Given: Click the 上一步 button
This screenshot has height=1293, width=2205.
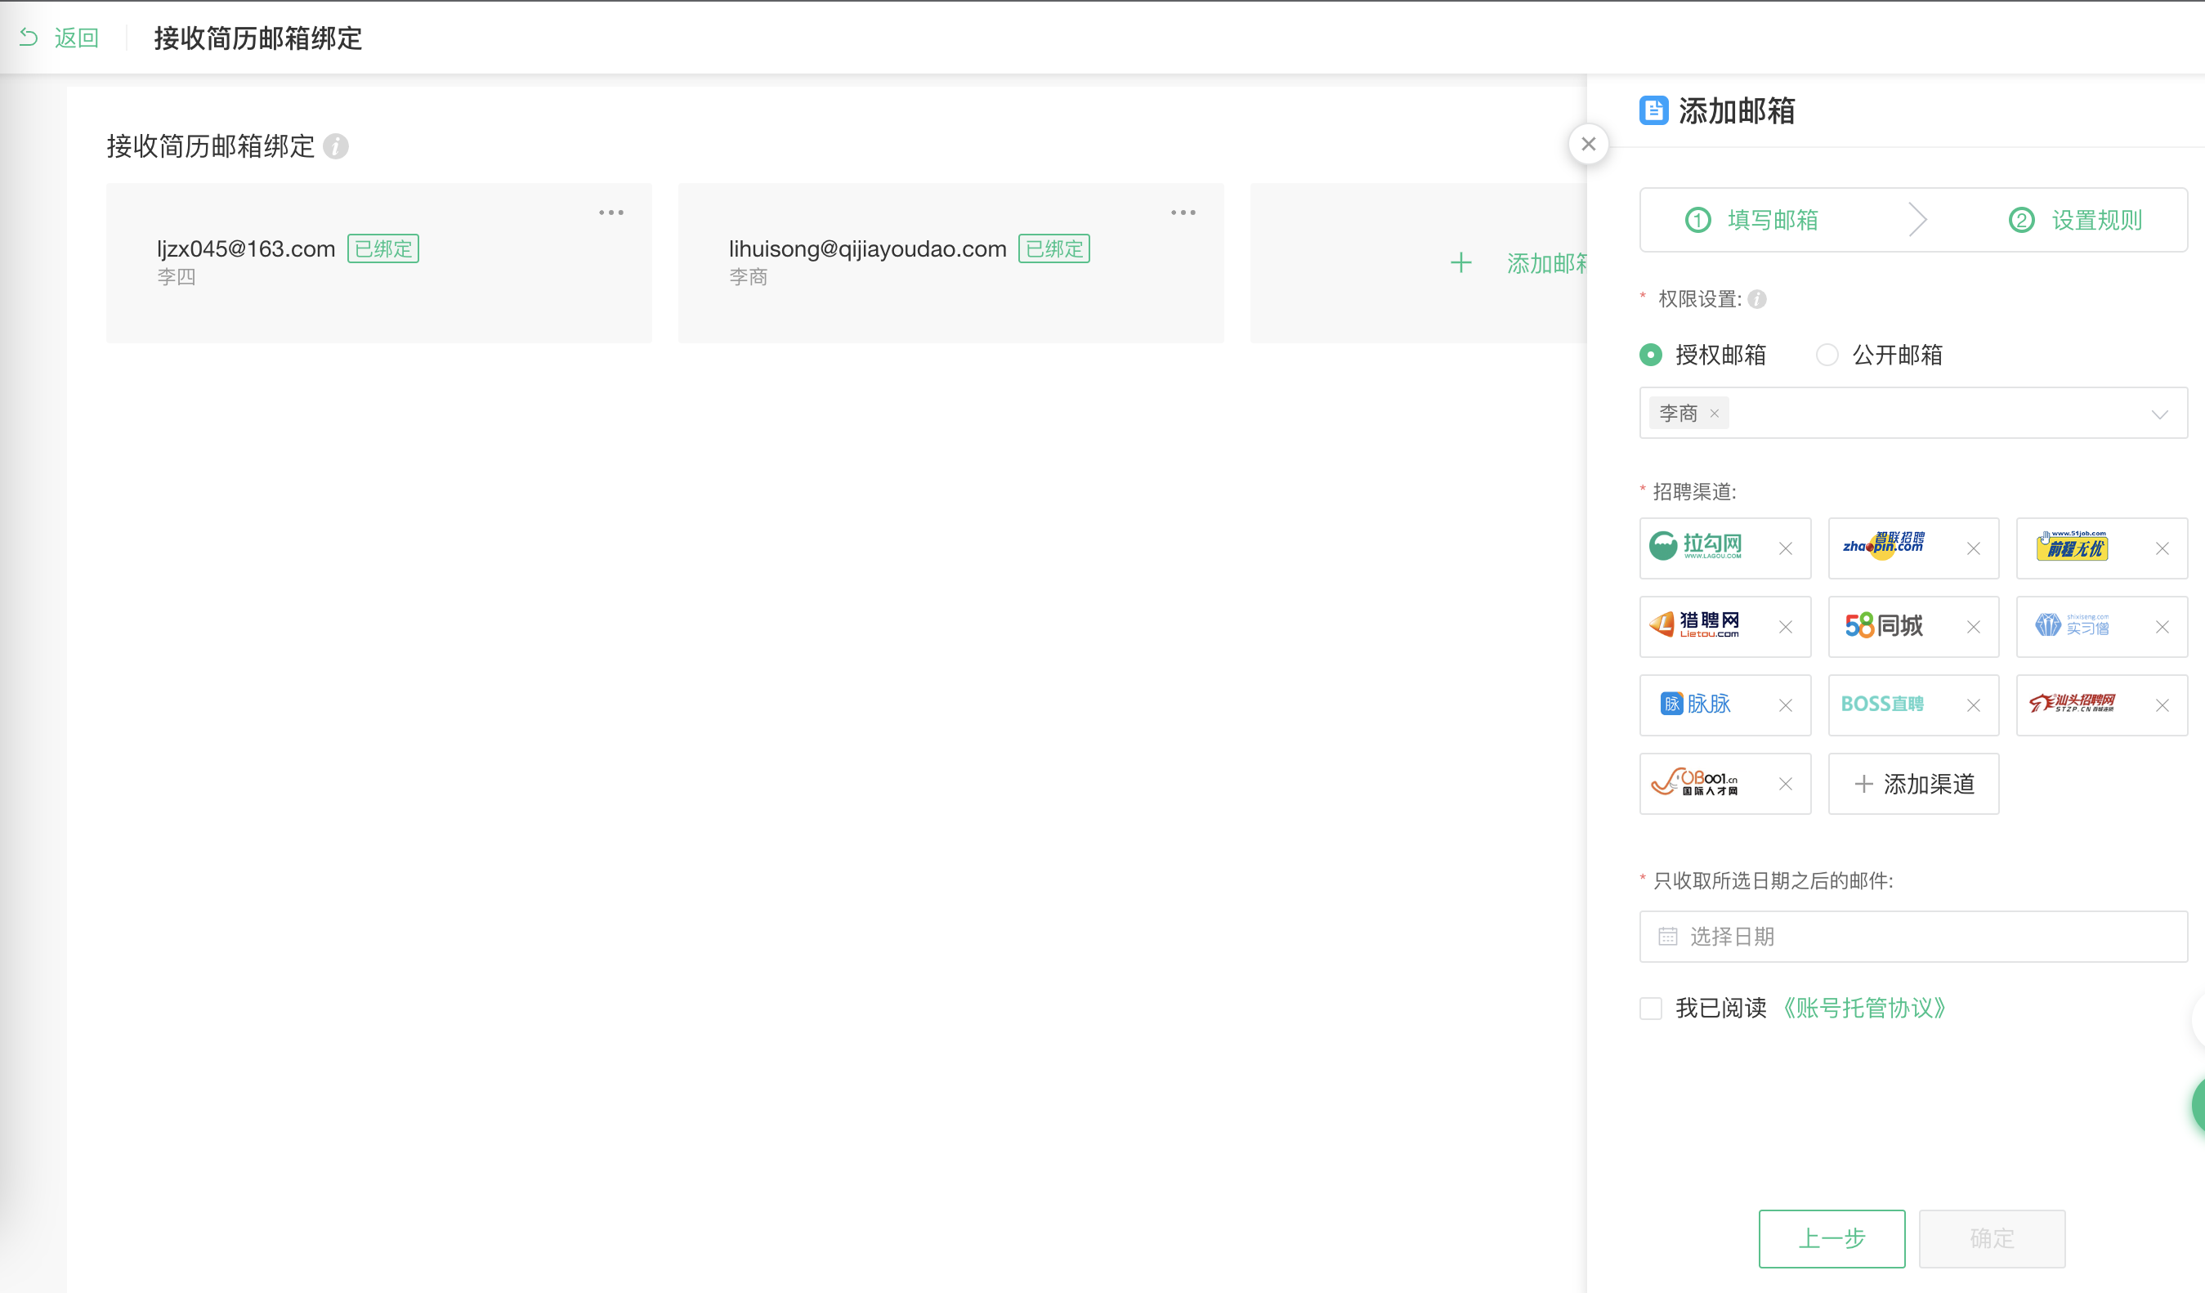Looking at the screenshot, I should point(1832,1239).
